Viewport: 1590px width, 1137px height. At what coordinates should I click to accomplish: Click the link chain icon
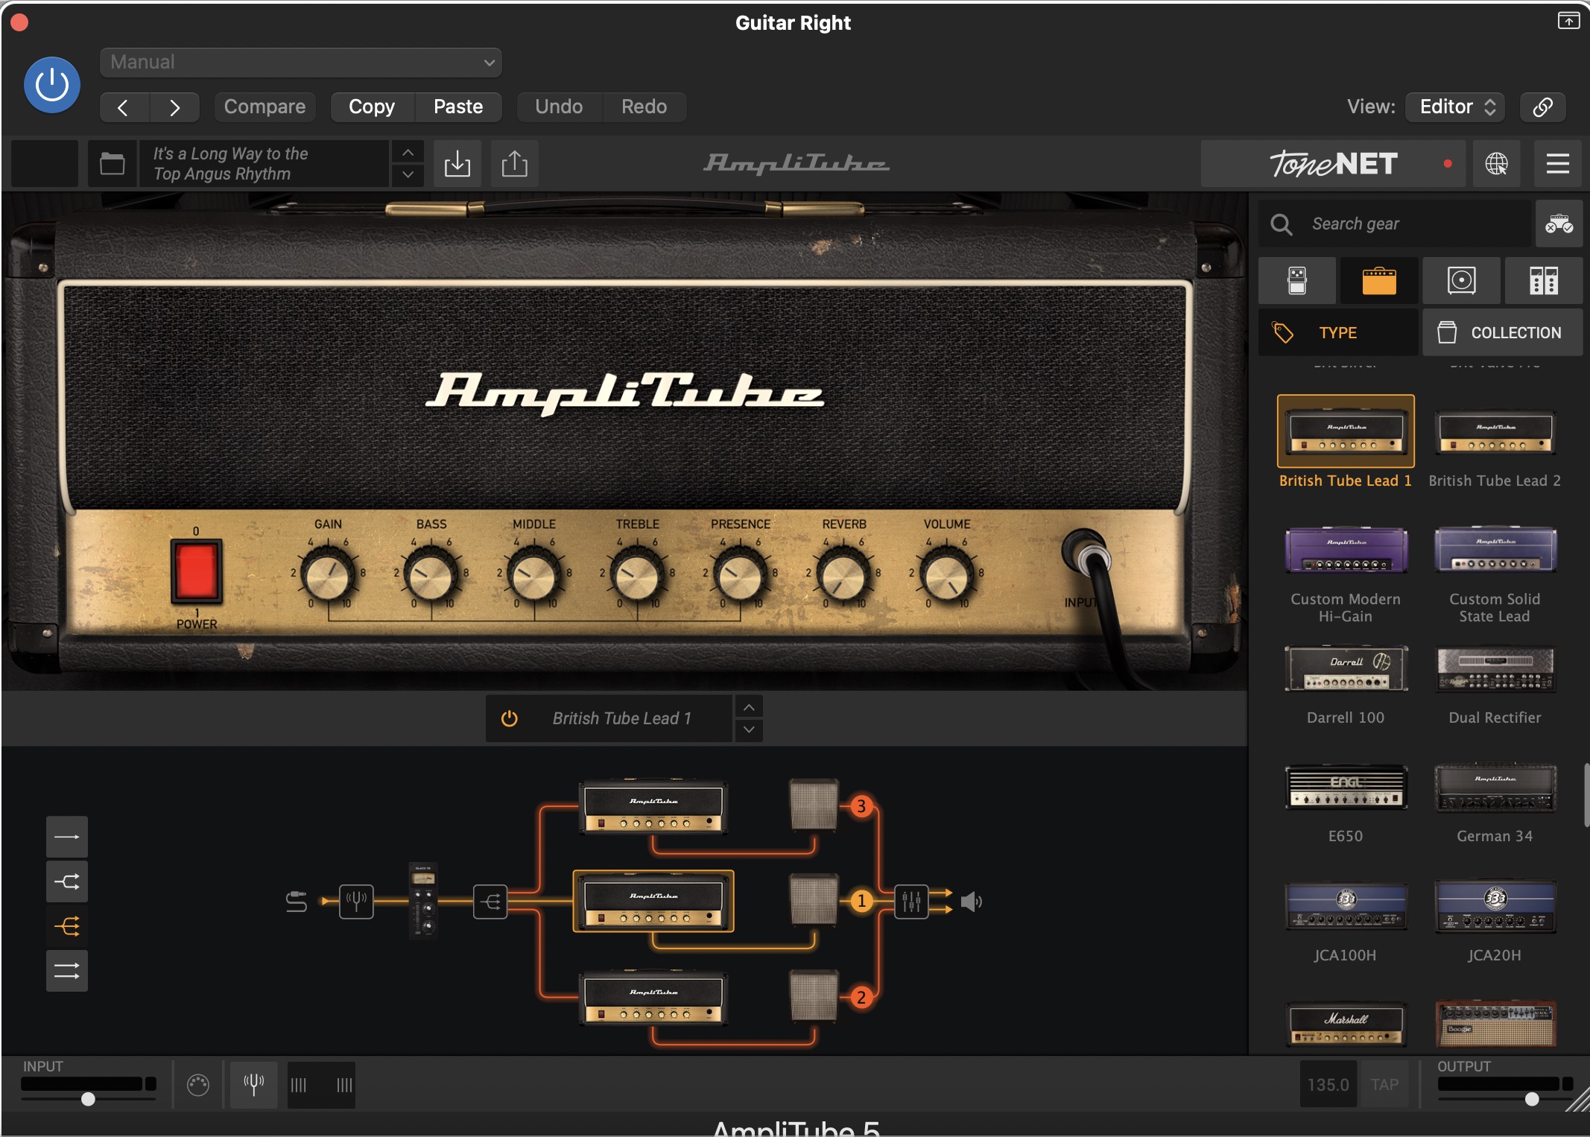pyautogui.click(x=1542, y=107)
